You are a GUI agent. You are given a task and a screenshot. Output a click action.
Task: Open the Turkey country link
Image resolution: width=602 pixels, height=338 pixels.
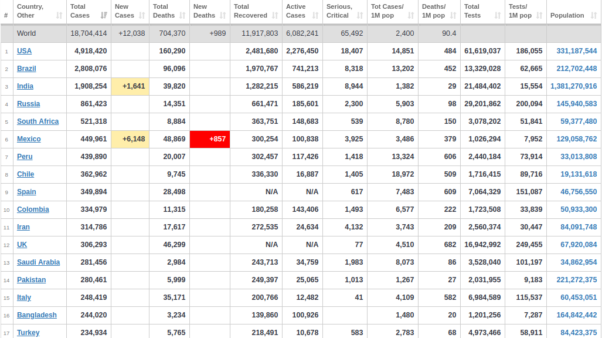28,333
